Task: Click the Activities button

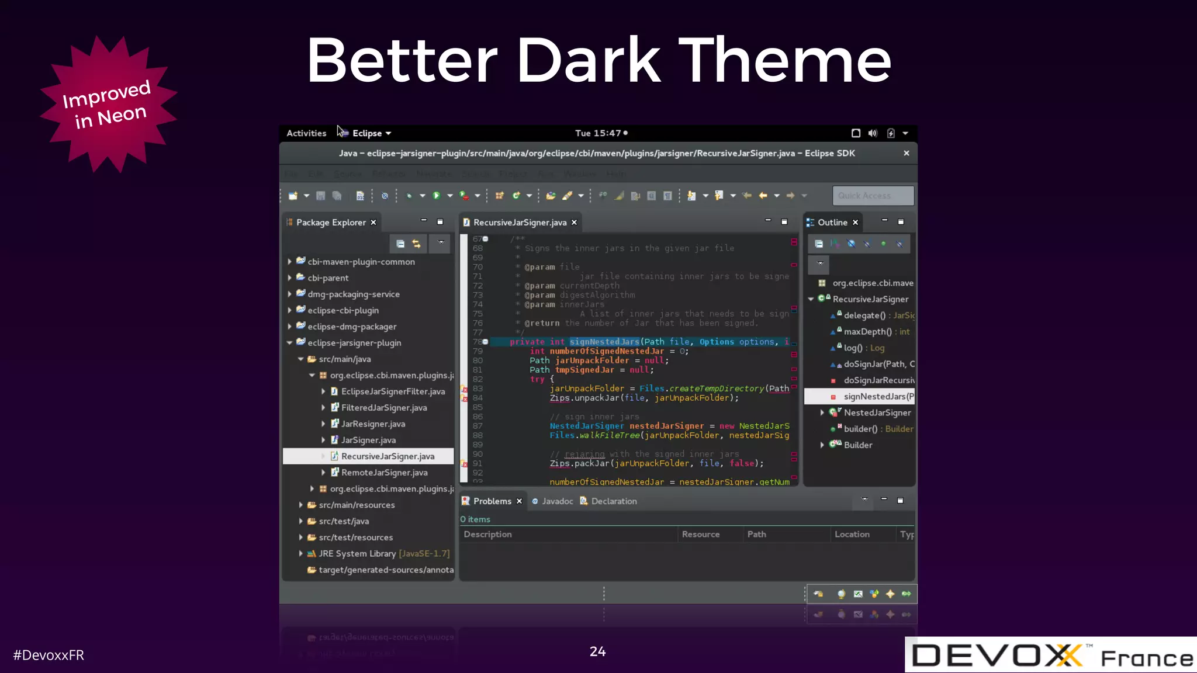Action: (306, 133)
